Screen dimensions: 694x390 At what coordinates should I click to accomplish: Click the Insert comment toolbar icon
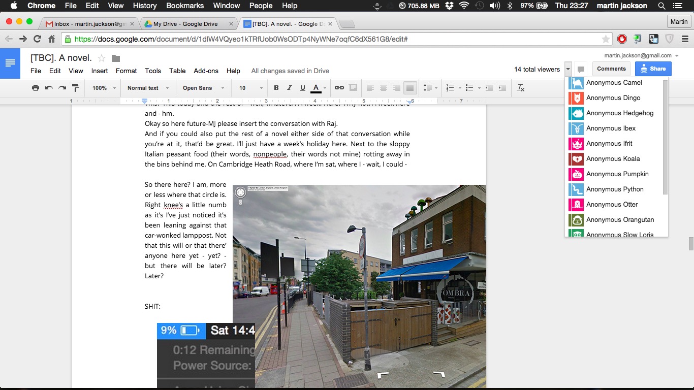coord(353,88)
